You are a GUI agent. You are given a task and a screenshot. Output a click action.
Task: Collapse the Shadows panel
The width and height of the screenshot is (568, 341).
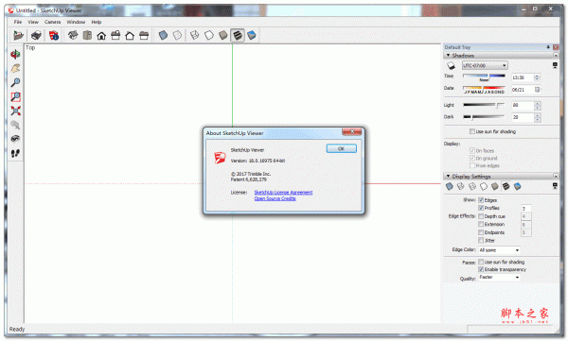448,56
